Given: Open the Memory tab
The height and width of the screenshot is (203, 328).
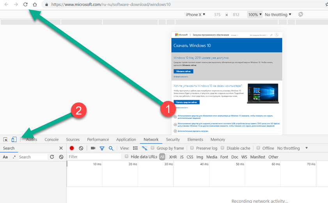Looking at the screenshot, I should click(x=218, y=139).
